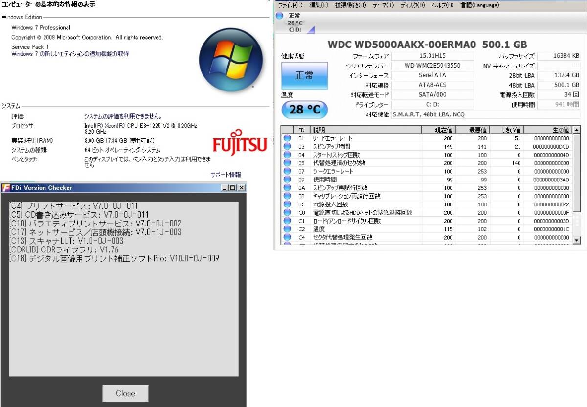Click the SMART table scrollbar down arrow
The width and height of the screenshot is (587, 407).
pos(577,240)
